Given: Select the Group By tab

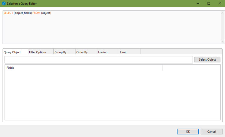Looking at the screenshot, I should coord(64,52).
